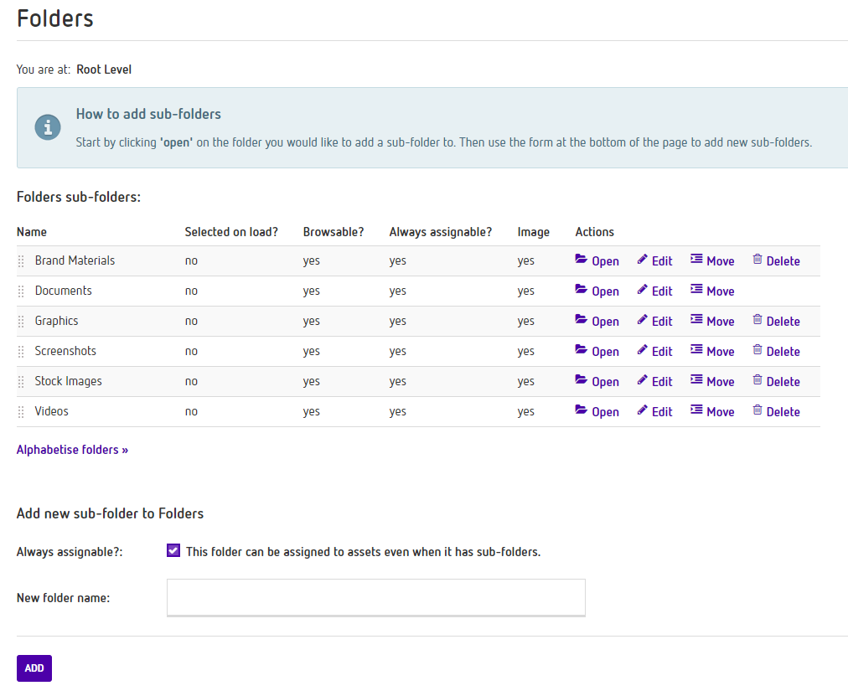Click the drag handle beside Brand Materials

(x=21, y=261)
